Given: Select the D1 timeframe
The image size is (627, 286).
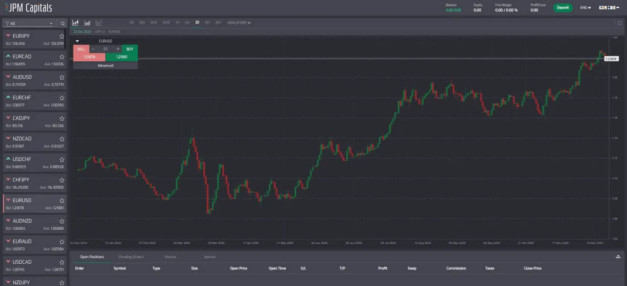Looking at the screenshot, I should click(x=197, y=23).
